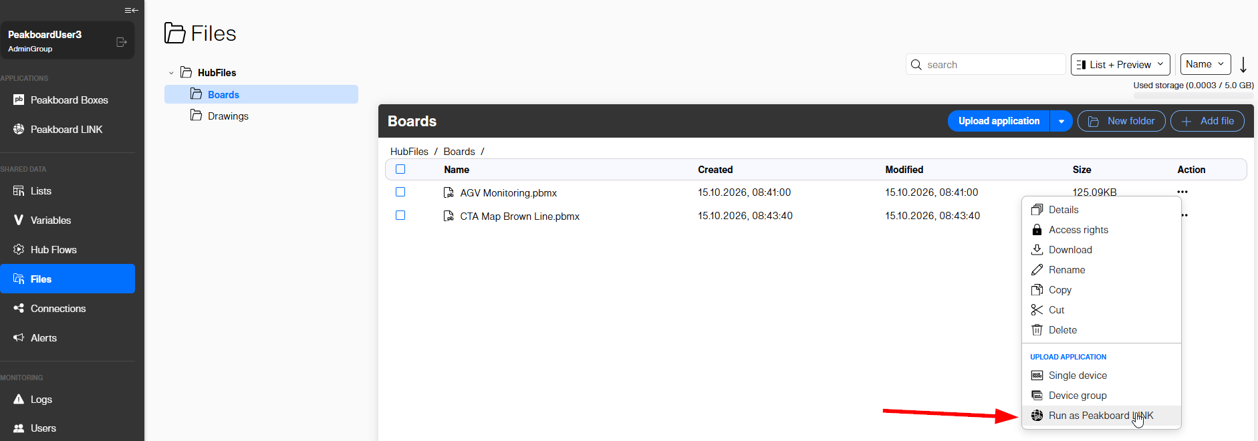The image size is (1258, 441).
Task: Click the CTA Map Brown Line file icon
Action: point(449,216)
